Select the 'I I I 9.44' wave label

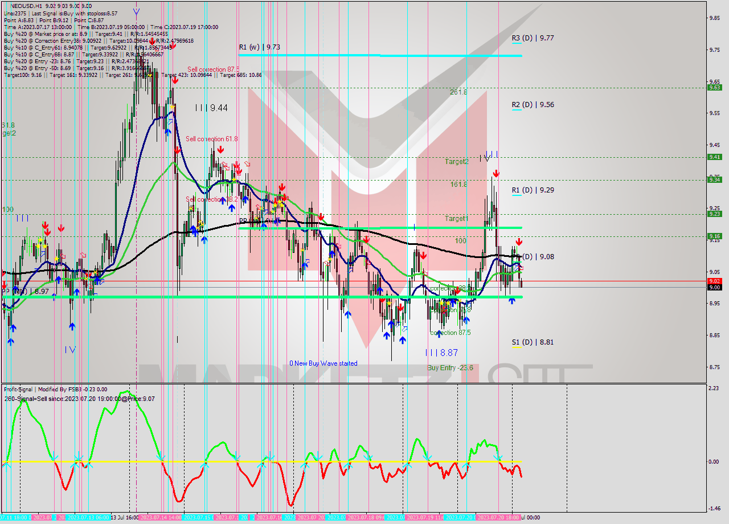211,107
